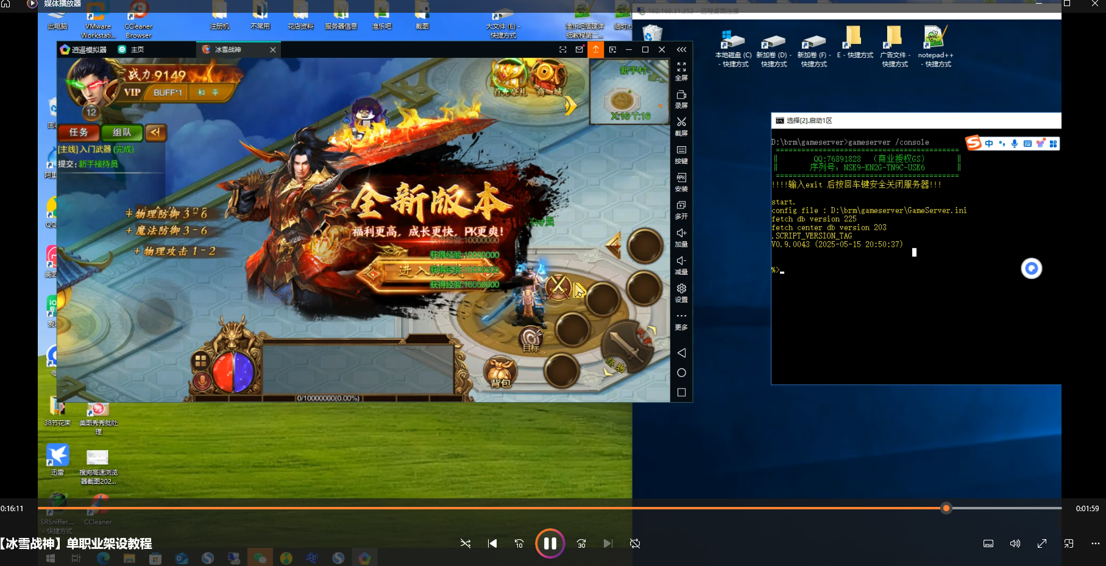Viewport: 1106px width, 566px height.
Task: Click the mail envelope icon in emulator title bar
Action: click(x=580, y=49)
